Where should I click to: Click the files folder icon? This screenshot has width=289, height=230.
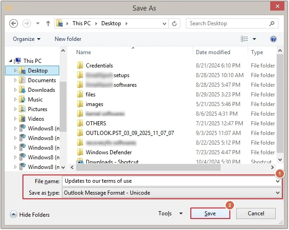coord(80,94)
